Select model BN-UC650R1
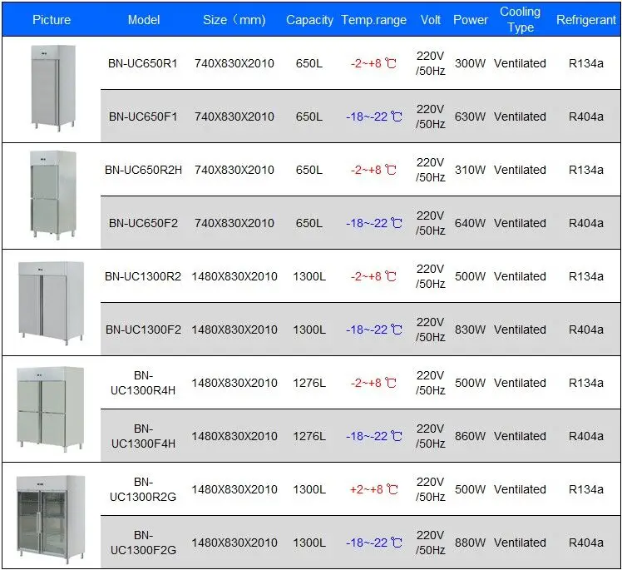 pos(143,63)
